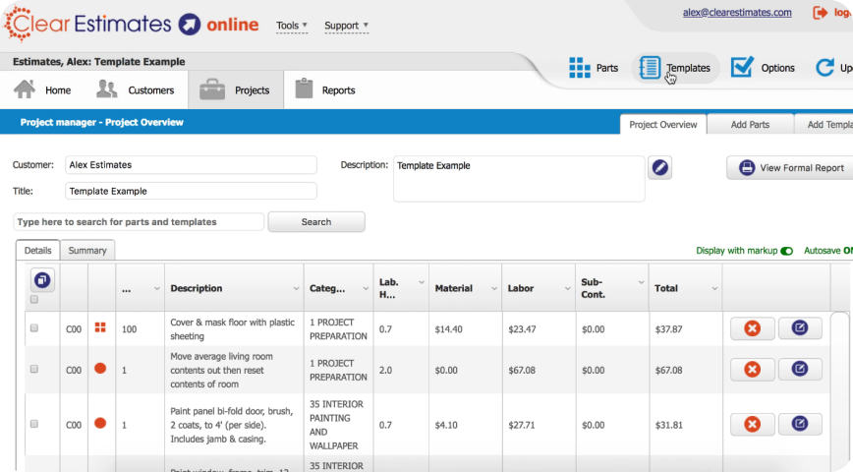Open the Parts grid icon
Screen dimensions: 853x472
pos(579,68)
